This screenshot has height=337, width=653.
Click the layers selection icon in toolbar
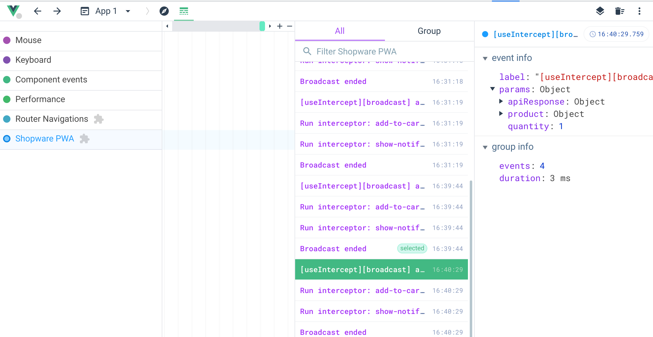(600, 11)
